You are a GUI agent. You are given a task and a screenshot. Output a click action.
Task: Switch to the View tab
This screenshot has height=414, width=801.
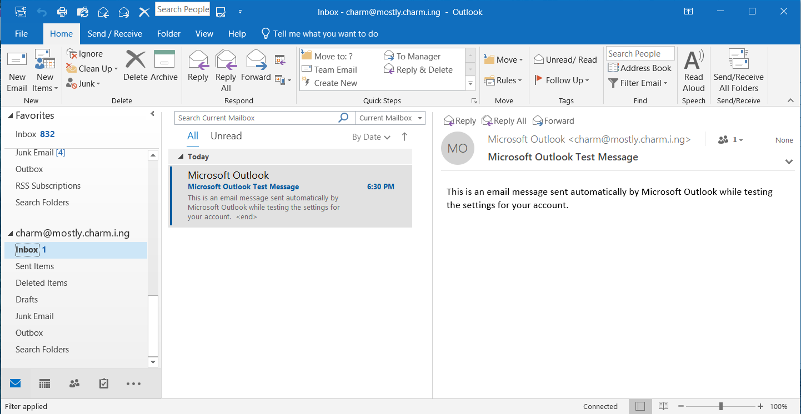point(204,33)
